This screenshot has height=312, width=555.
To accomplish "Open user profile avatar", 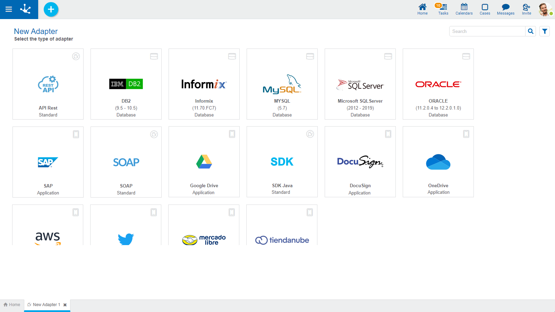I will (x=545, y=9).
